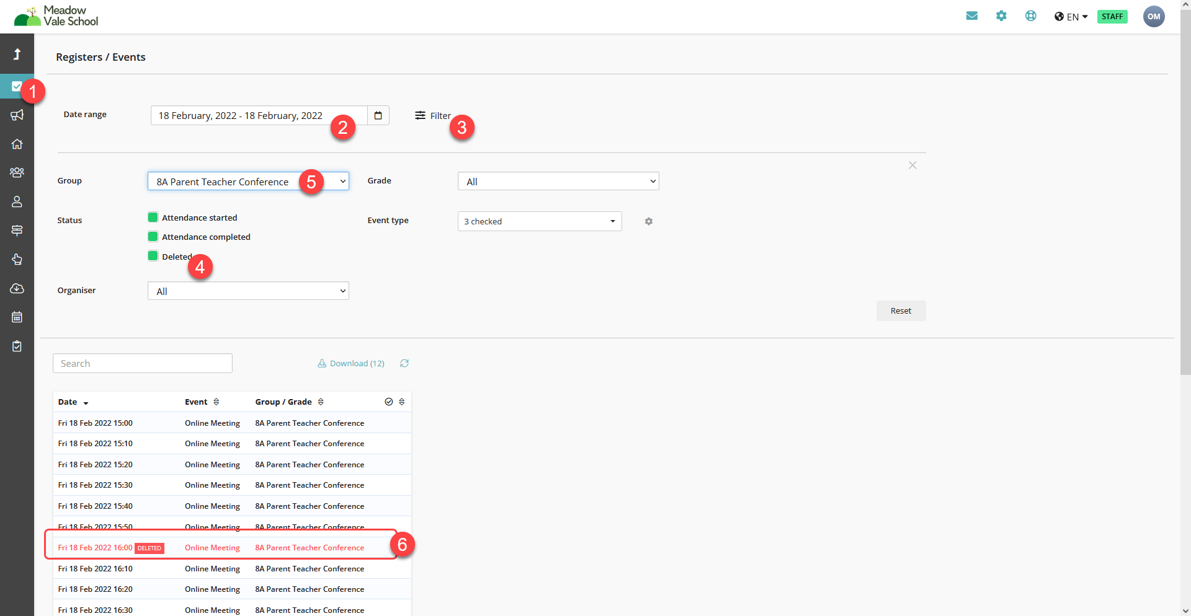Go to the home sidebar icon
Screen dimensions: 1191x616
click(x=17, y=144)
